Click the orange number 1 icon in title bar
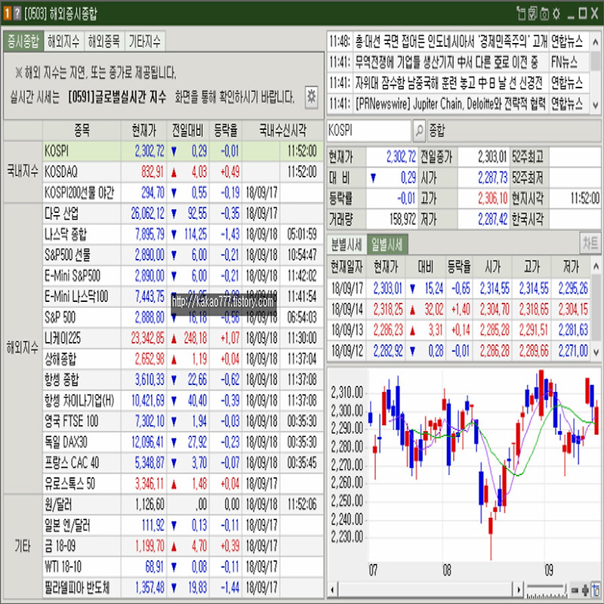 [8, 14]
